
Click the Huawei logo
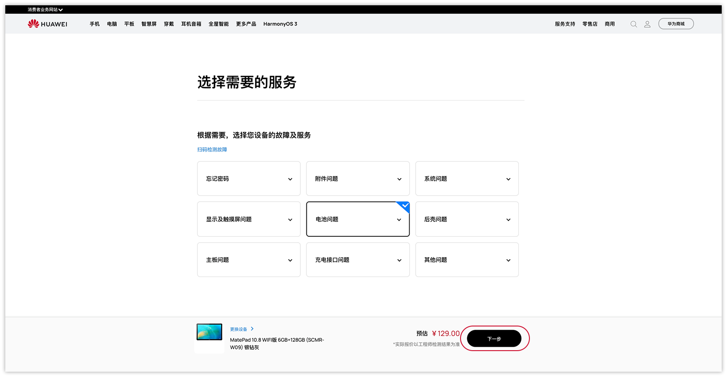pos(47,24)
